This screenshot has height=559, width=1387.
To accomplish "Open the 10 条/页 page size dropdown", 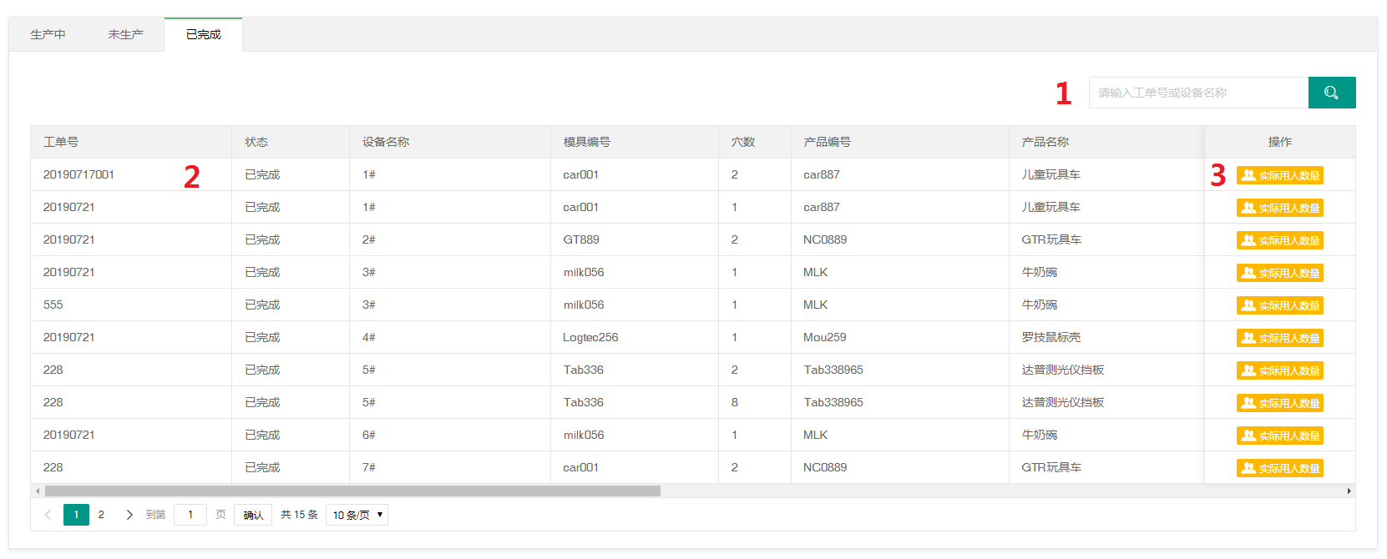I will point(357,515).
